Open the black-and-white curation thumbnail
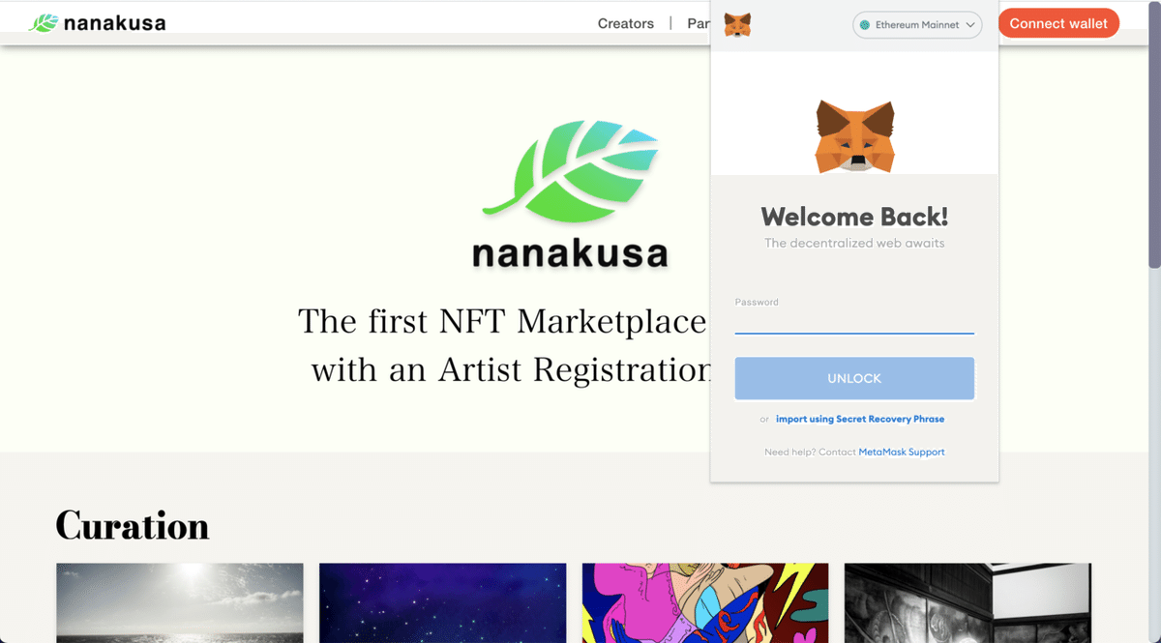This screenshot has height=643, width=1161. coord(967,602)
